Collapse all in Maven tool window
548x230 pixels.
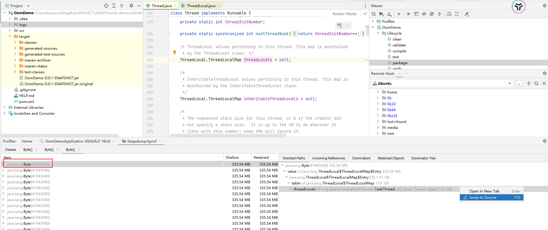(439, 14)
